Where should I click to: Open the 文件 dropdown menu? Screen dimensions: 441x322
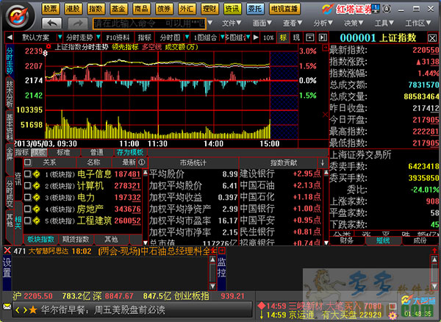[232, 23]
